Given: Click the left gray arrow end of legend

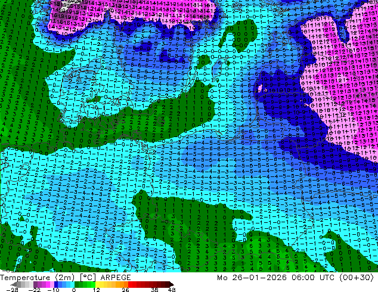Looking at the screenshot, I should click(14, 284).
